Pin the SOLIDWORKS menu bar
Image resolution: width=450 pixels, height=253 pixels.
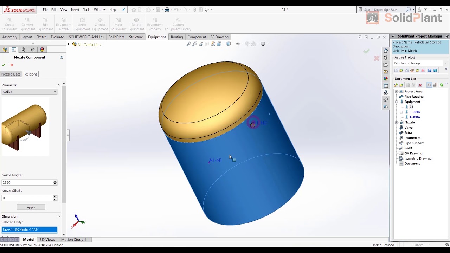[x=123, y=9]
